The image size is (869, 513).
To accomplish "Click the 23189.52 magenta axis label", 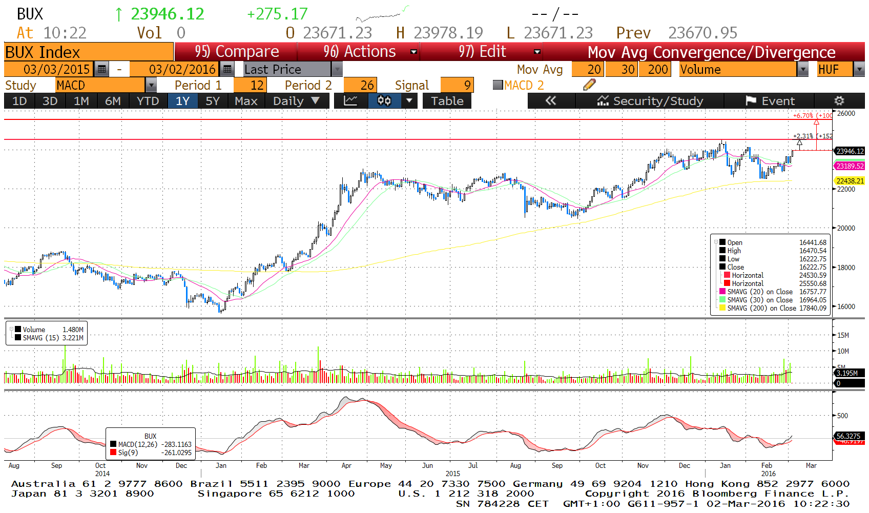I will (x=850, y=166).
